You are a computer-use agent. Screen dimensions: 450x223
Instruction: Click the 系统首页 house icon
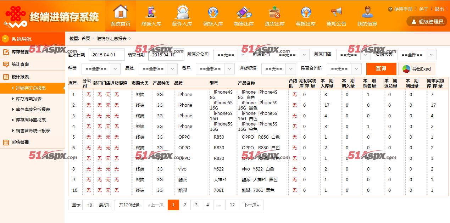(121, 12)
